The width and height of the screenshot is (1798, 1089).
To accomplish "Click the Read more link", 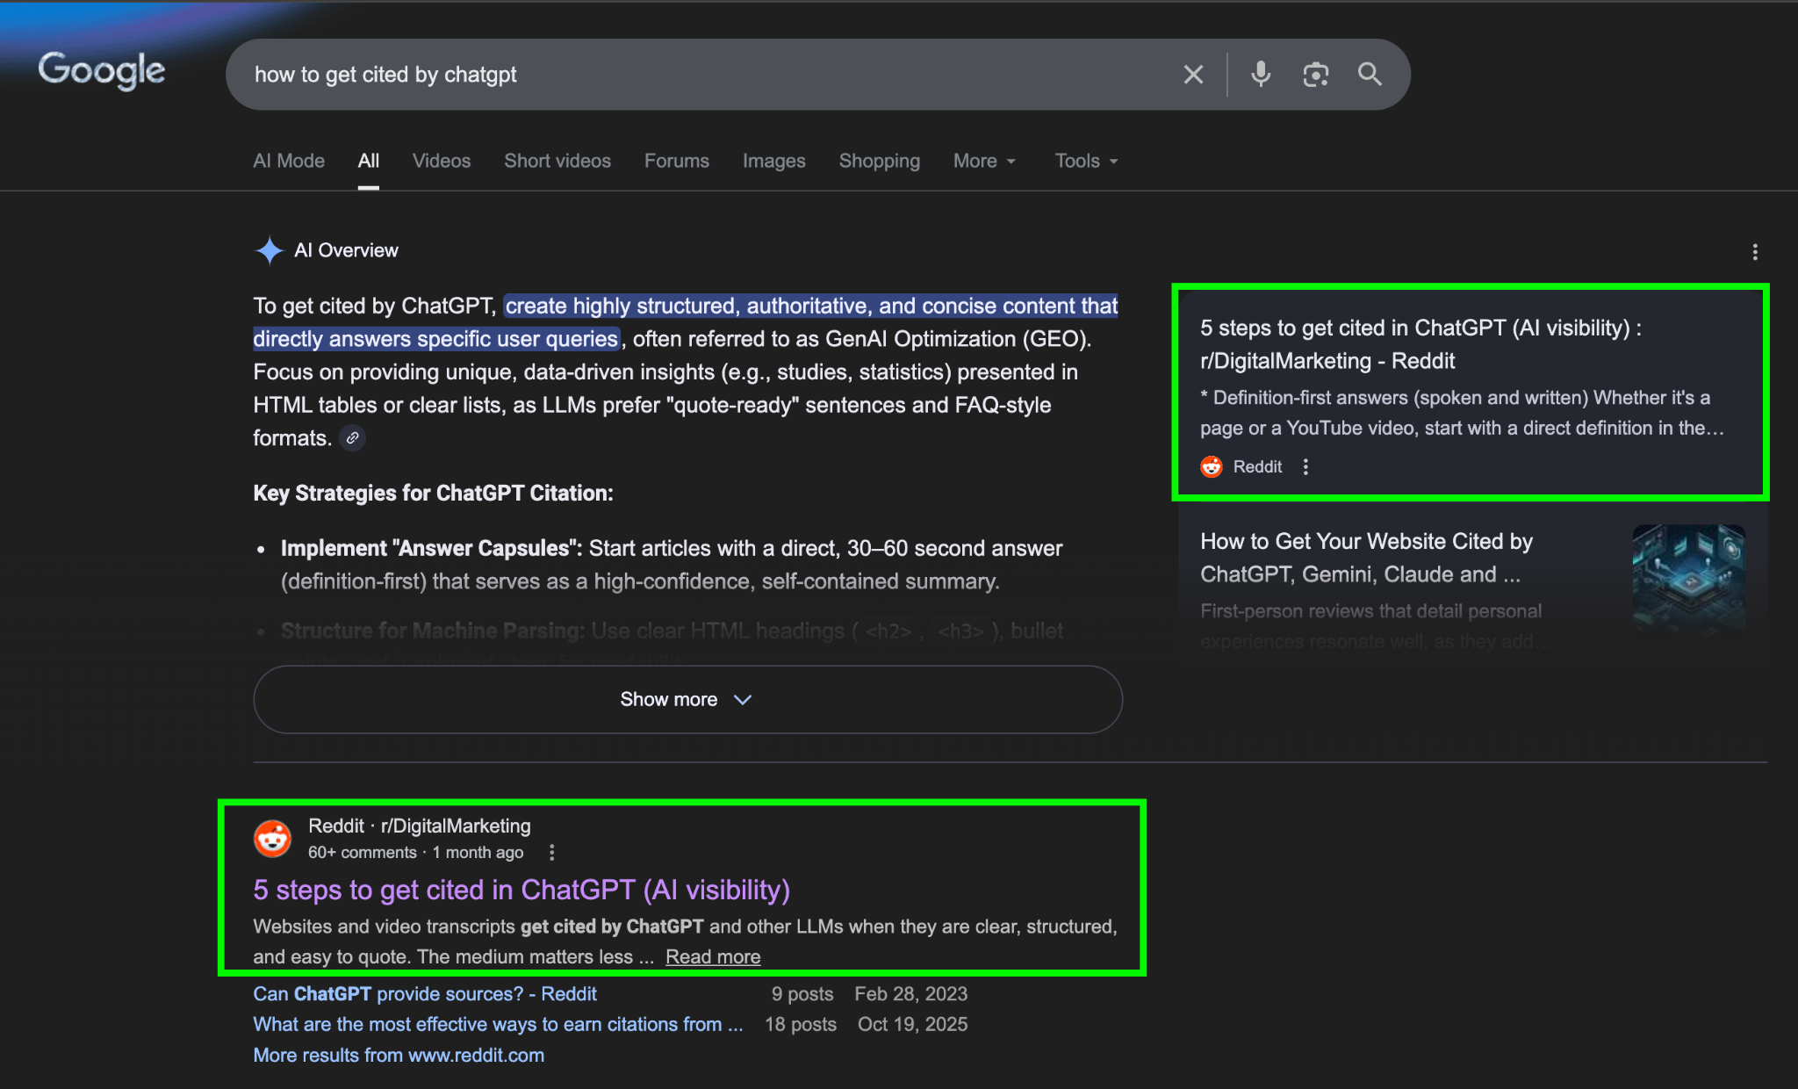I will (x=713, y=956).
